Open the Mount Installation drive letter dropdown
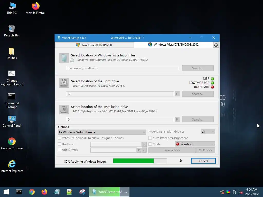Image resolution: width=263 pixels, height=197 pixels. [208, 132]
